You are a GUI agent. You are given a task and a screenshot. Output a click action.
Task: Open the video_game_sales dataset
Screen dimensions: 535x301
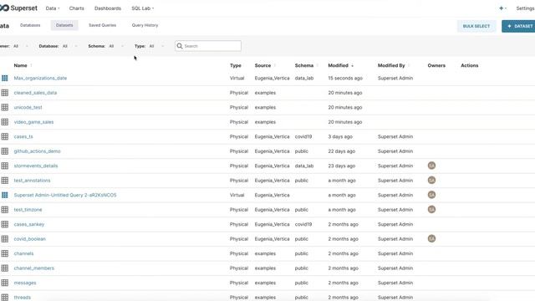[x=33, y=122]
